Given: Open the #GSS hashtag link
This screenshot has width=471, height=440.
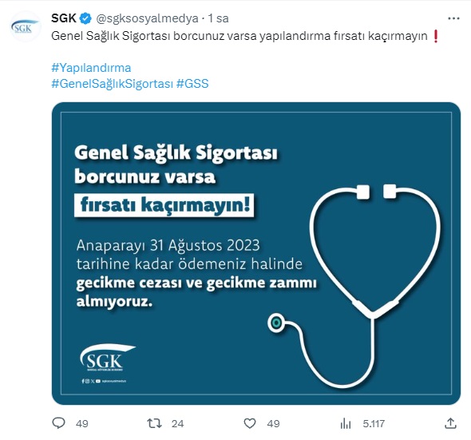Looking at the screenshot, I should 192,84.
